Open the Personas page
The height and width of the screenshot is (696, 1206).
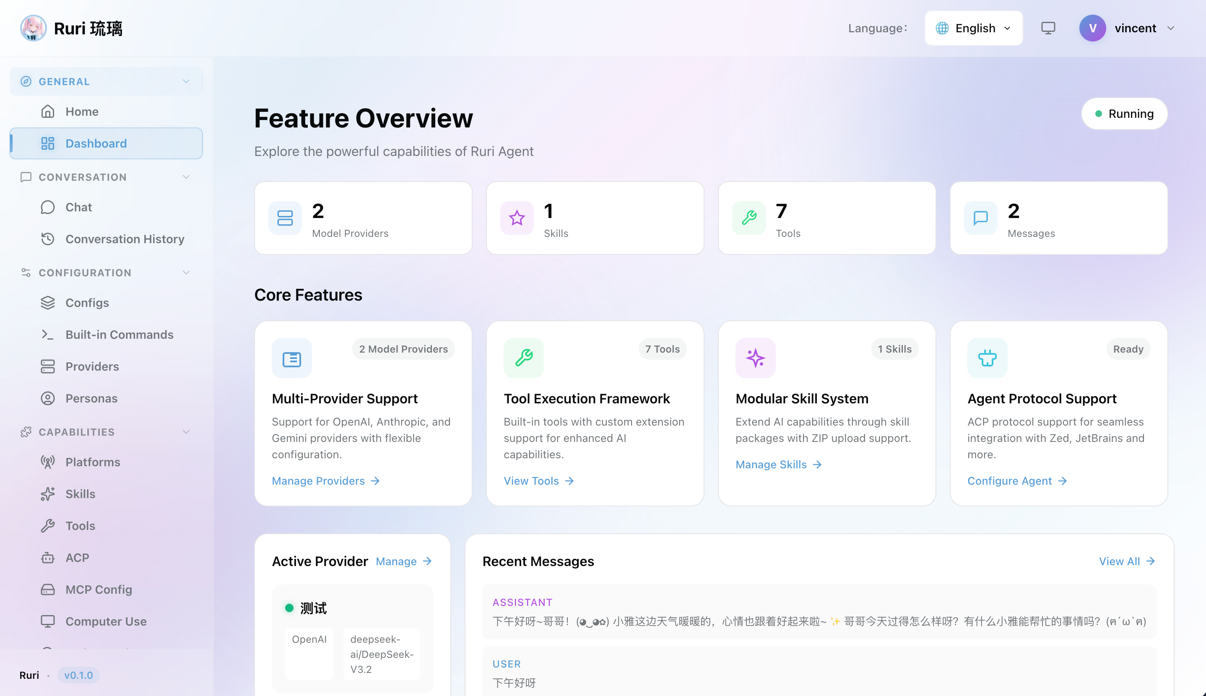pyautogui.click(x=106, y=398)
